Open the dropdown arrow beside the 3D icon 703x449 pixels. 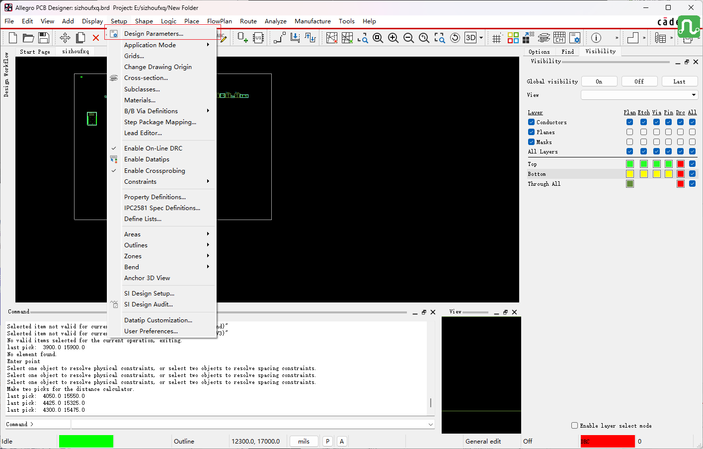(x=481, y=38)
